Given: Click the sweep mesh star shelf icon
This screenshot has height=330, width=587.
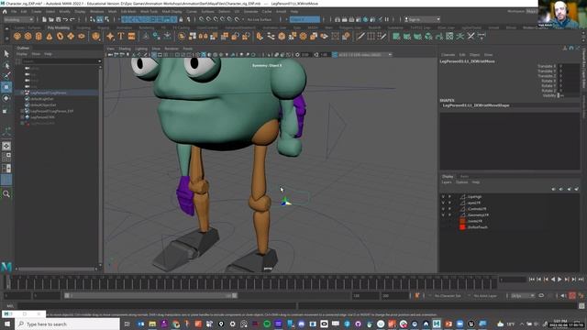Looking at the screenshot, I should tap(110, 37).
